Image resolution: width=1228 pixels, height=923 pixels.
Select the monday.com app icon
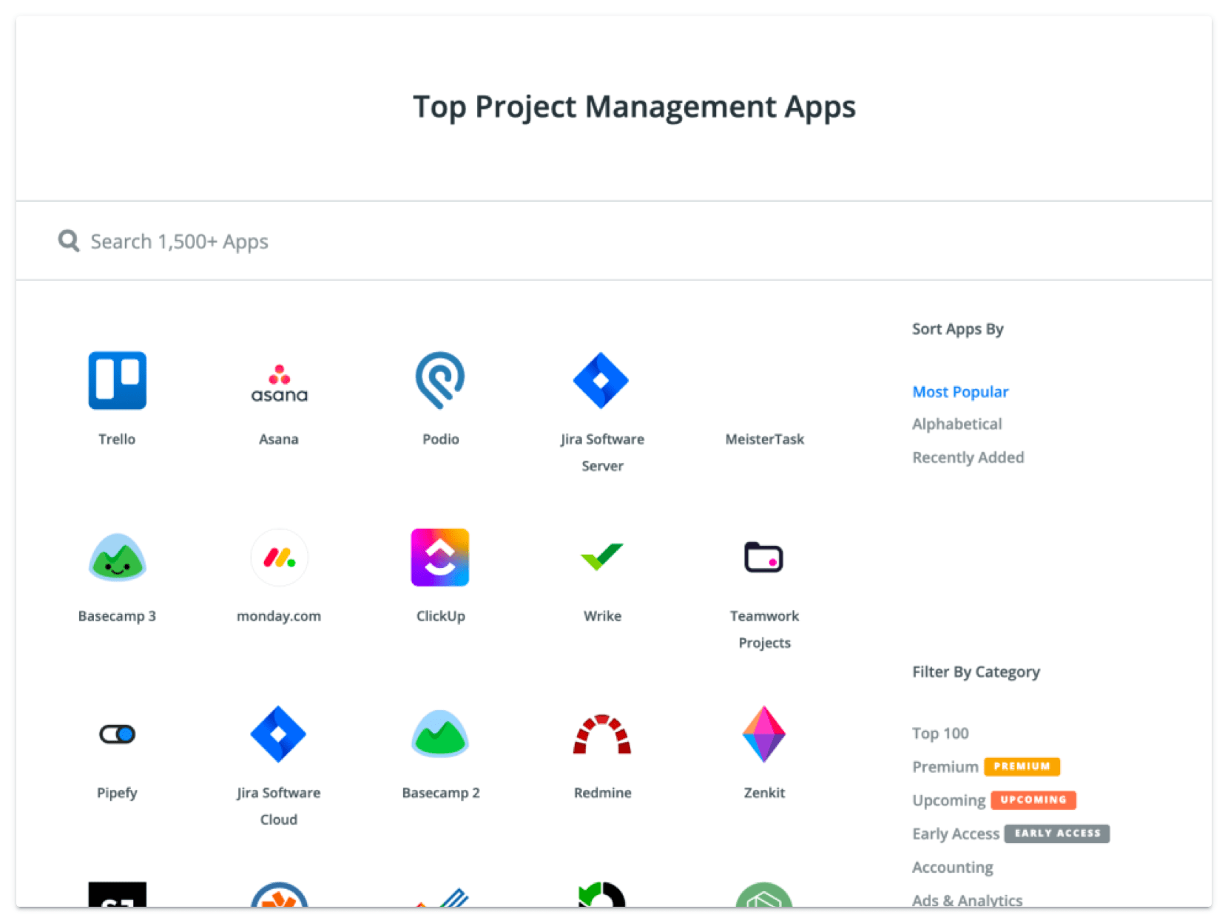(x=279, y=557)
